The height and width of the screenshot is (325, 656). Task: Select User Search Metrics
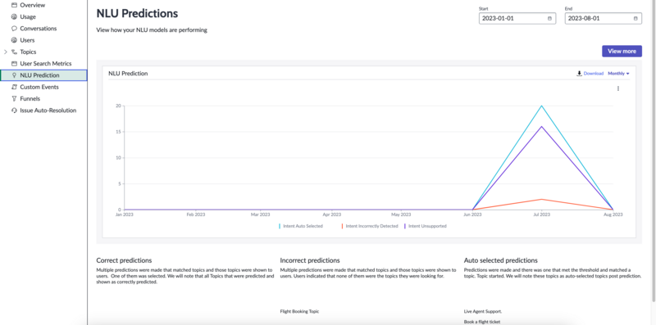(46, 64)
